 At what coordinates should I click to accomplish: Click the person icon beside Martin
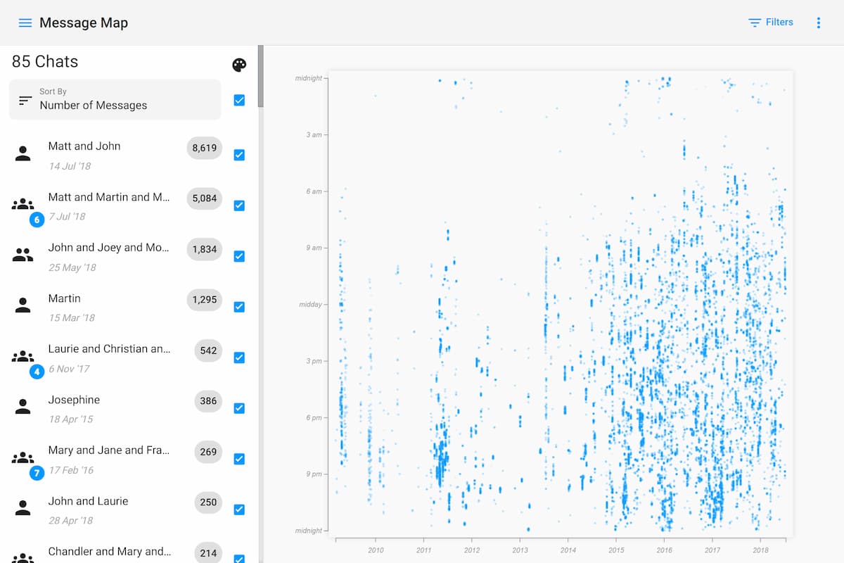(23, 306)
